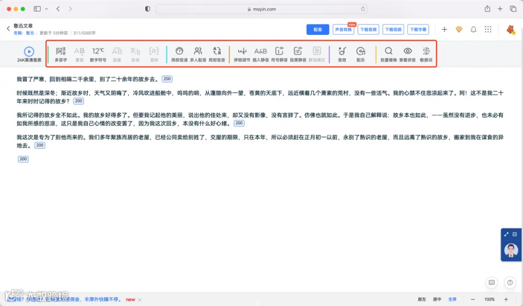Image resolution: width=523 pixels, height=306 pixels.
Task: Open the 声音转换 voice conversion tab
Action: point(343,30)
